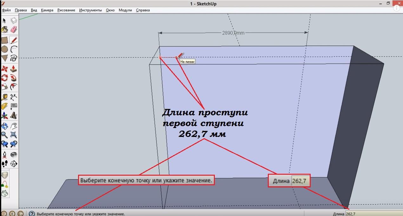Select the Circle drawing tool
The width and height of the screenshot is (403, 216).
(x=4, y=49)
